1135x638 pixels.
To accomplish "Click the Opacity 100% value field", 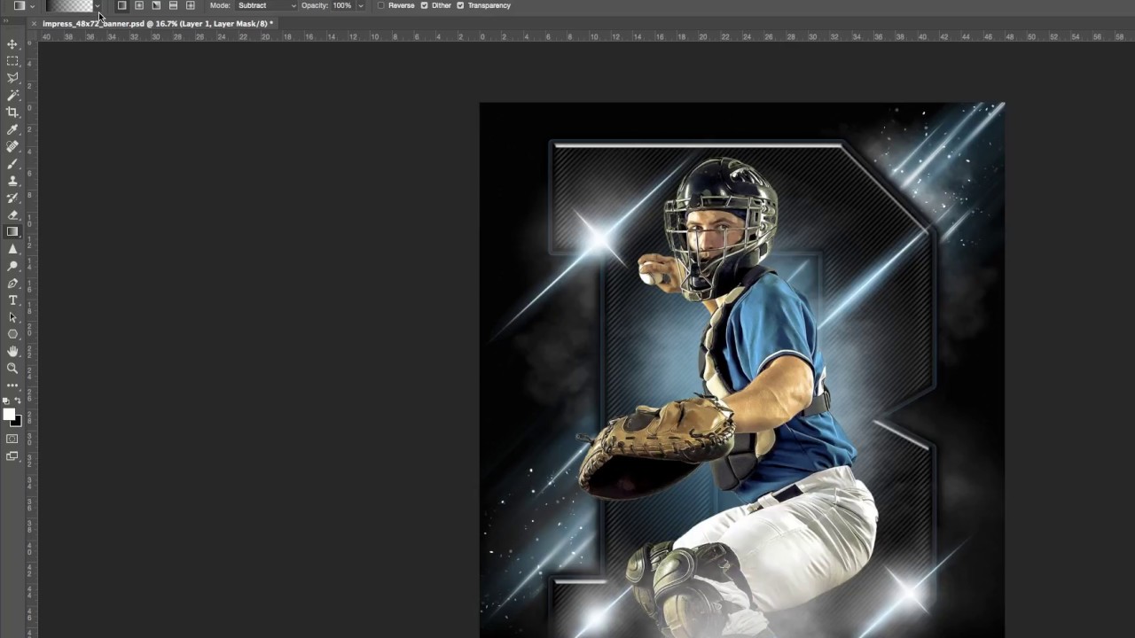I will click(x=343, y=5).
